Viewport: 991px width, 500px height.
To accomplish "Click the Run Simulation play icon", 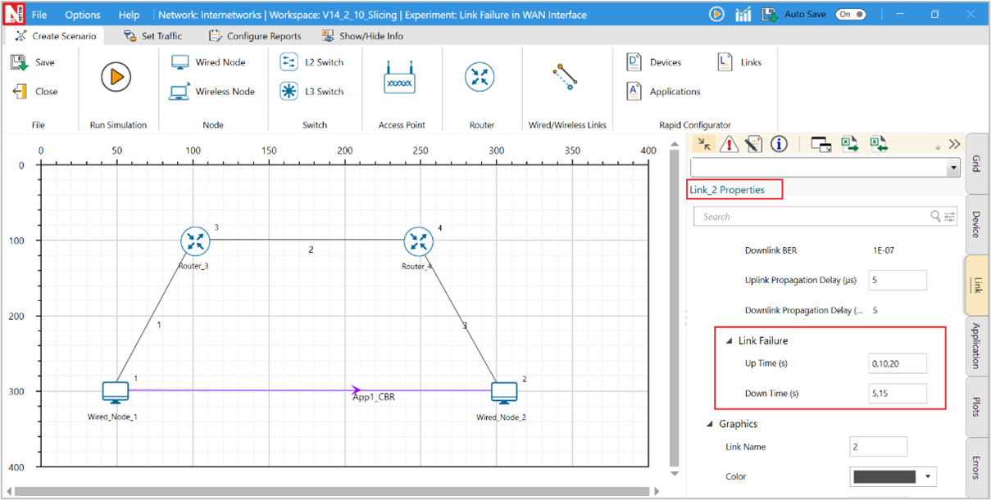I will (x=116, y=77).
